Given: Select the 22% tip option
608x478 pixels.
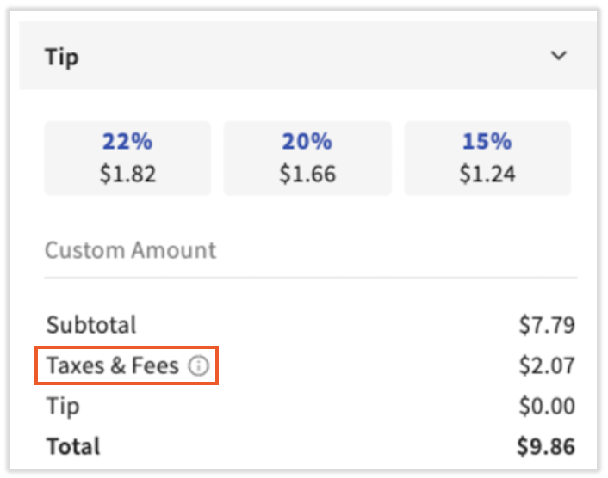Looking at the screenshot, I should pyautogui.click(x=128, y=158).
